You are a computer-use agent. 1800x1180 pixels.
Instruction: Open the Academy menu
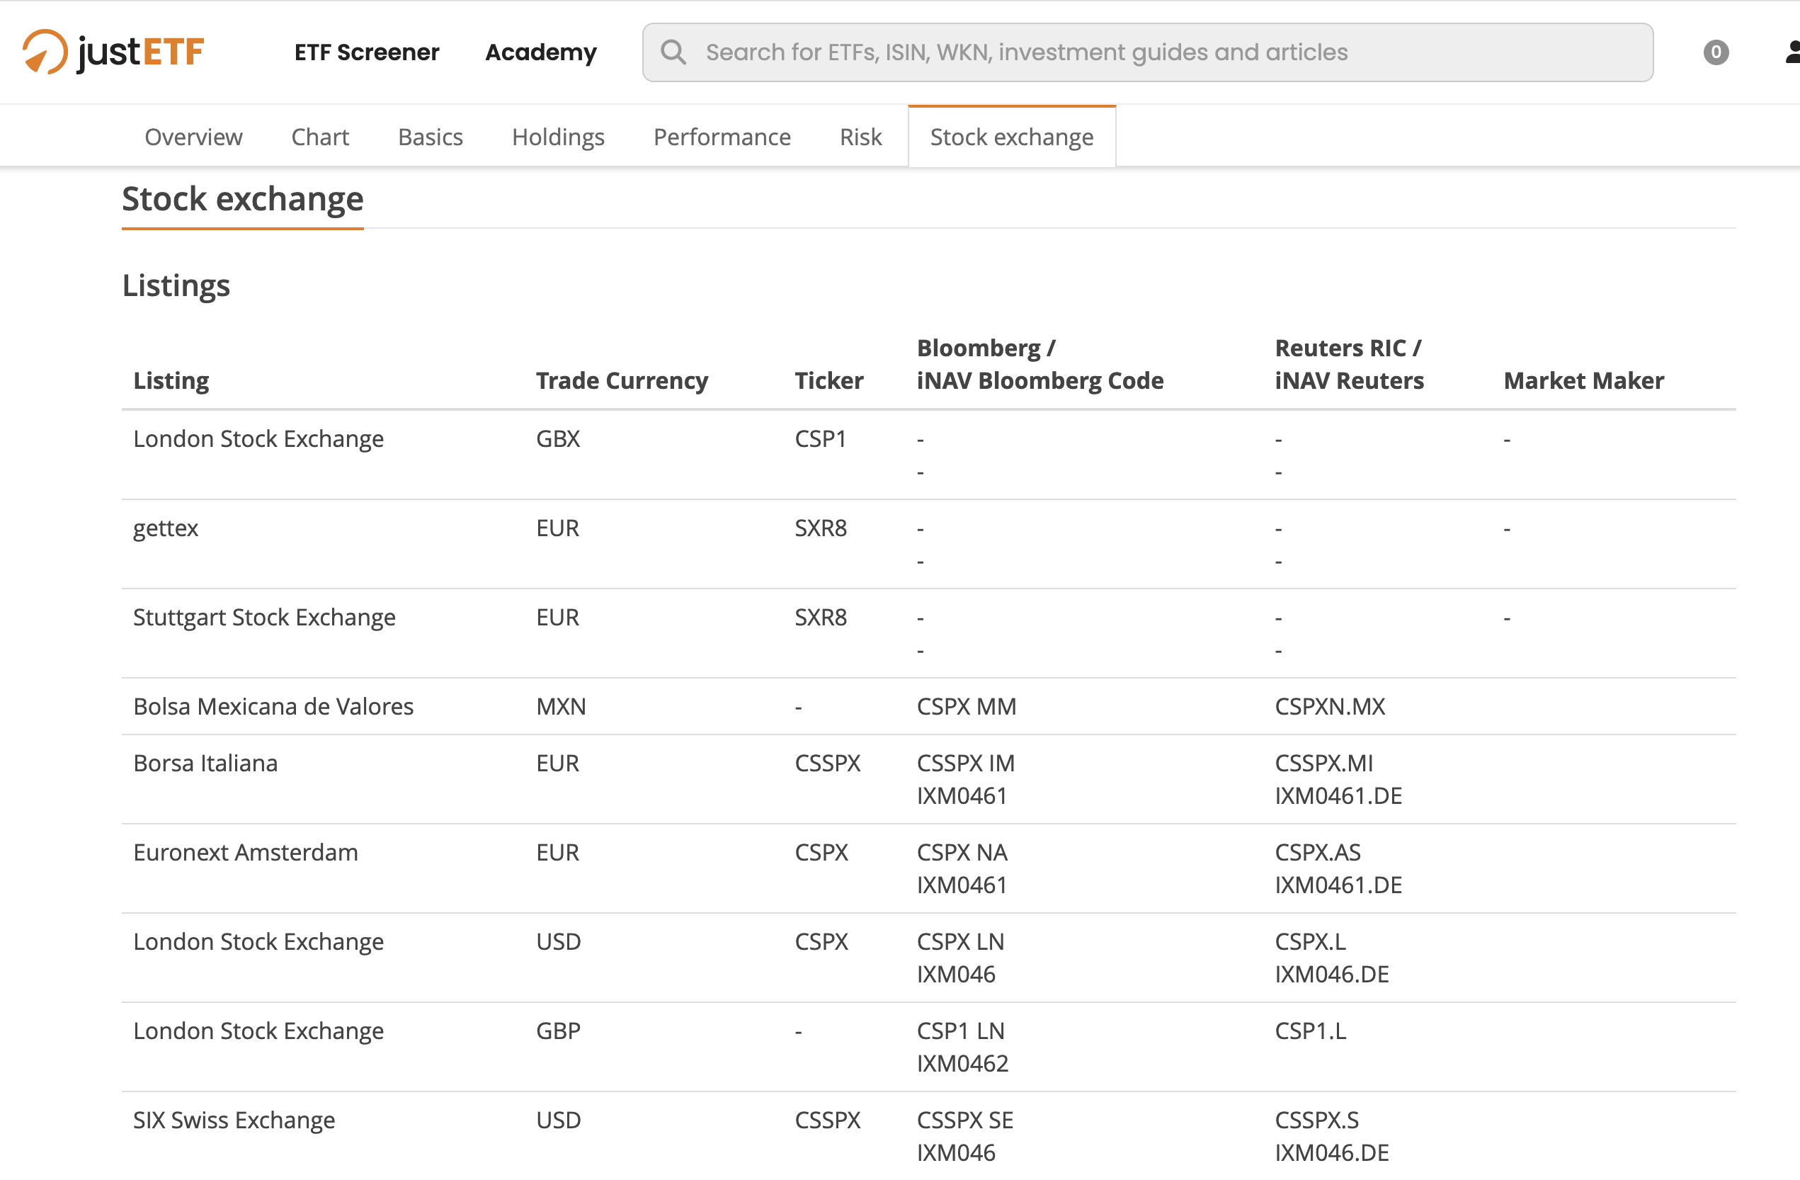541,52
